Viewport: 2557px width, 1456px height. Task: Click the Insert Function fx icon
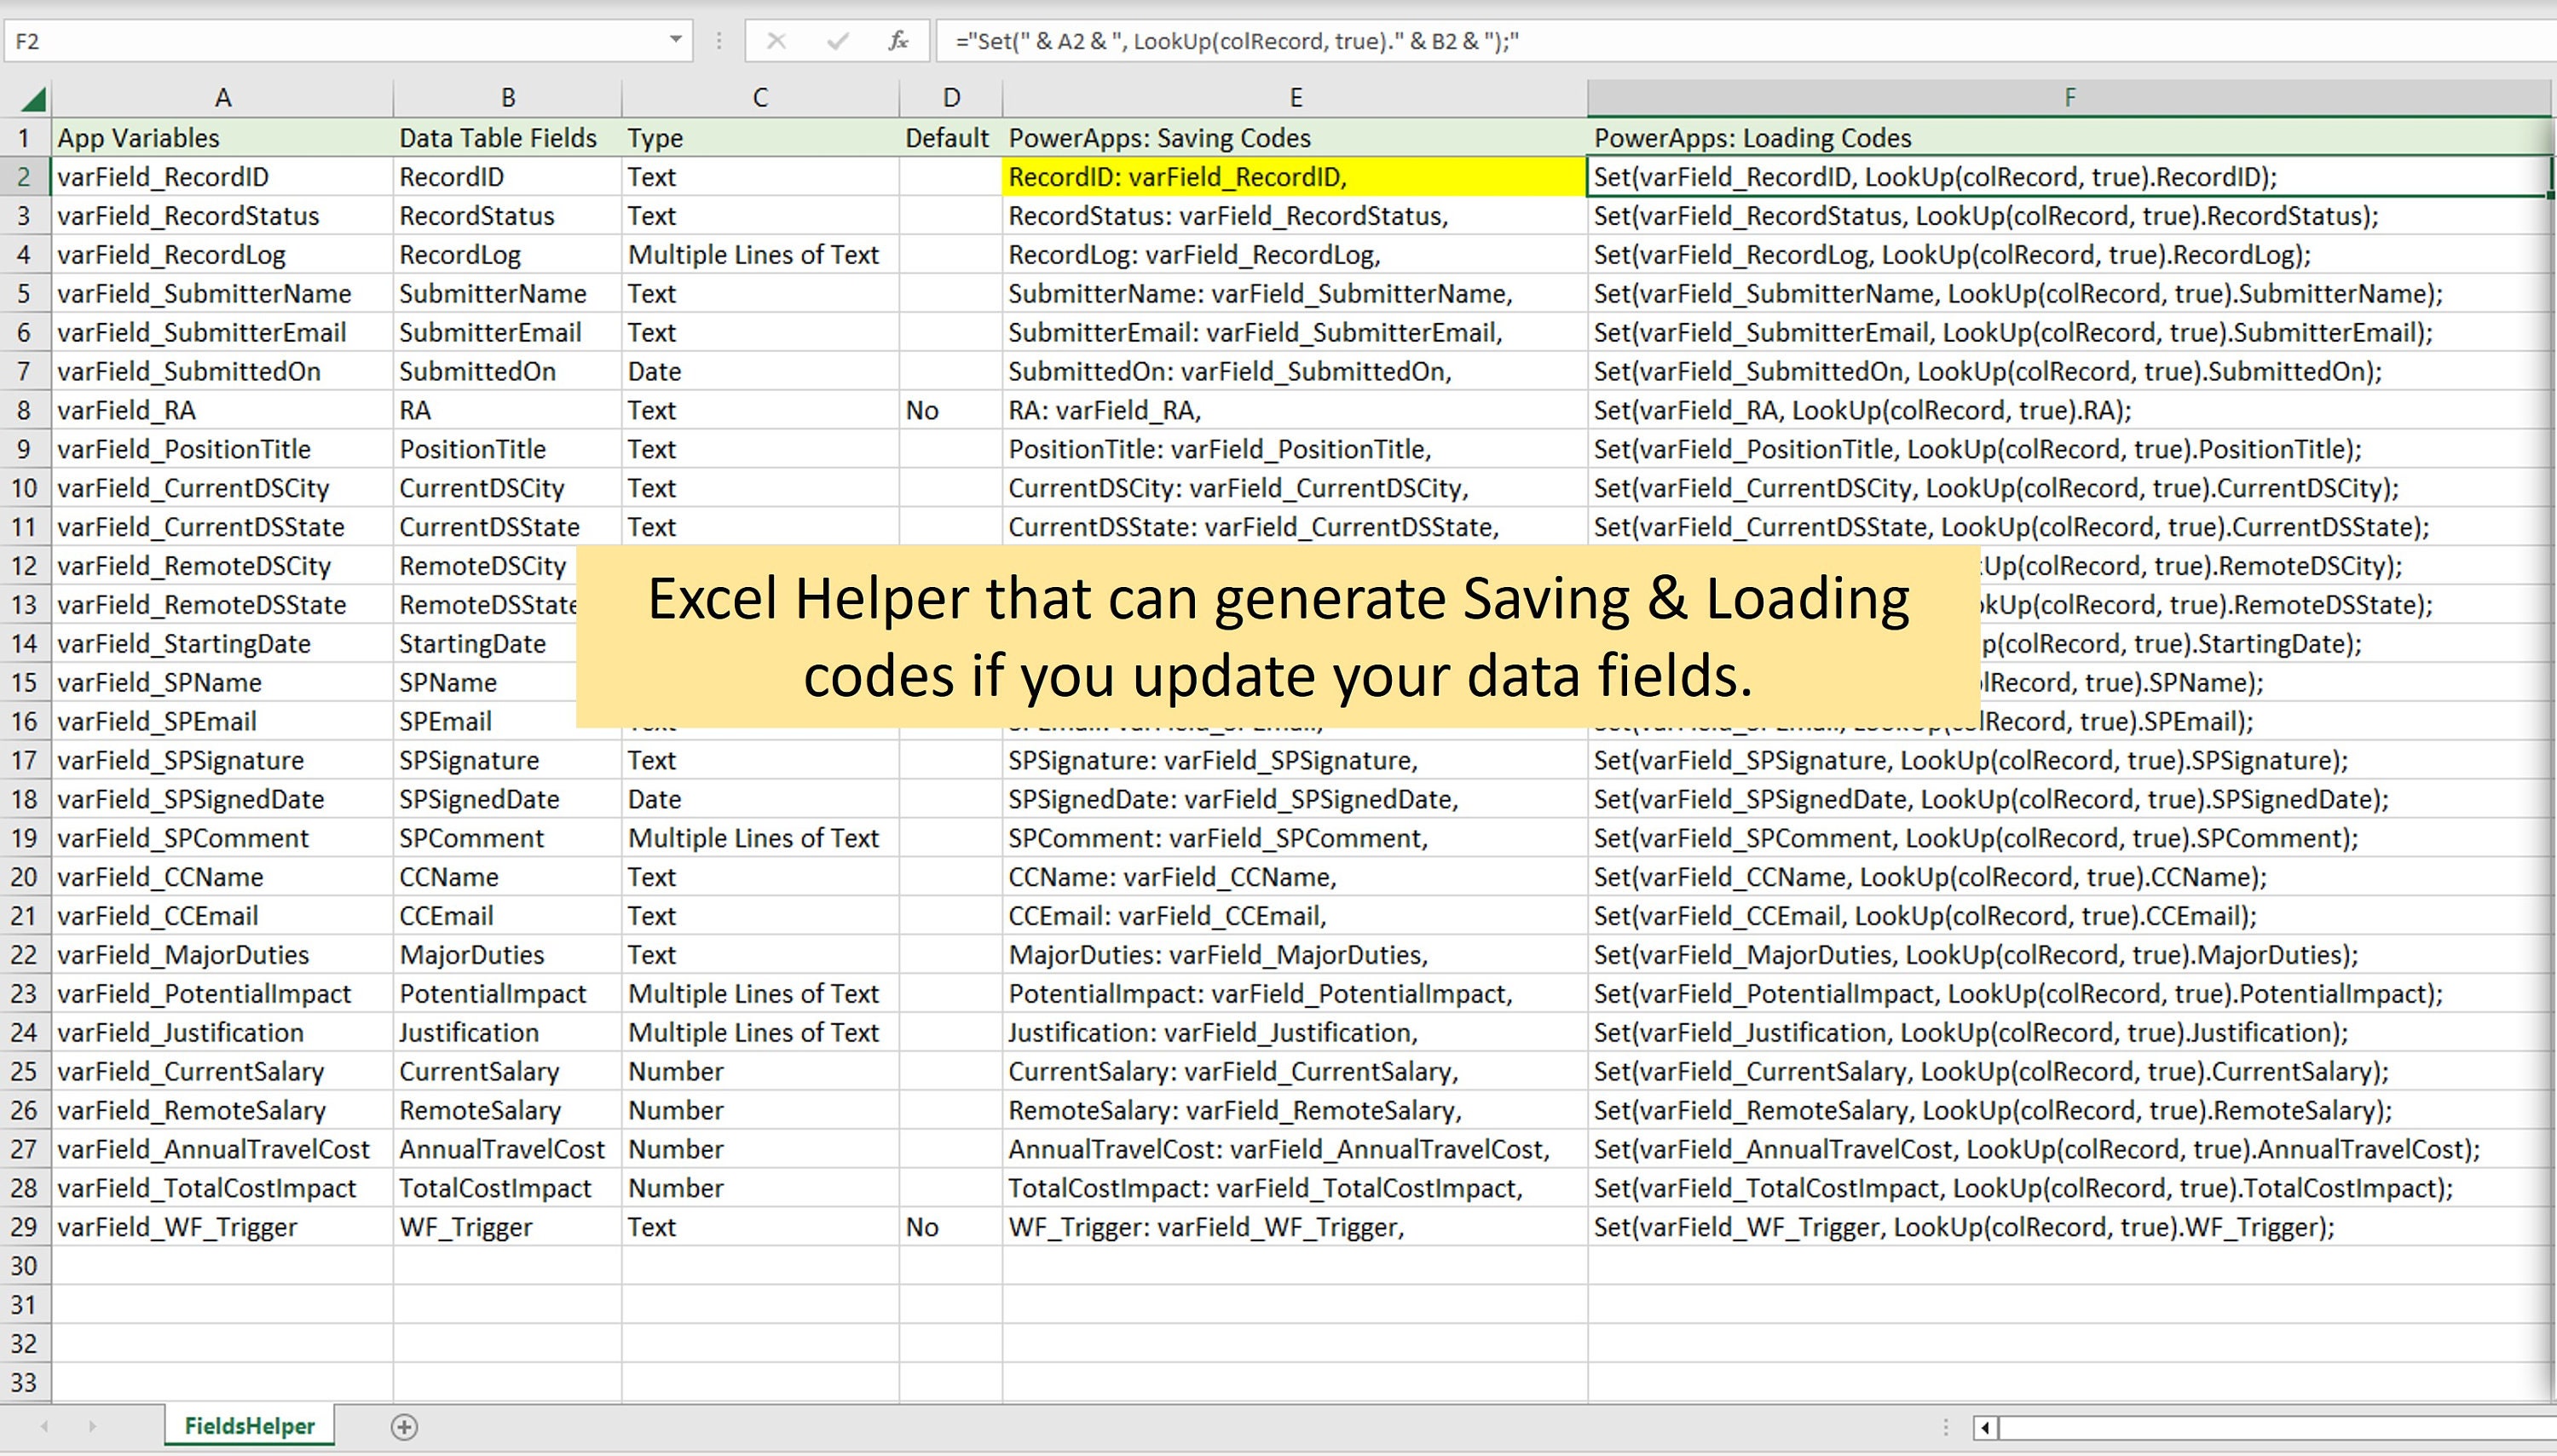click(x=898, y=41)
